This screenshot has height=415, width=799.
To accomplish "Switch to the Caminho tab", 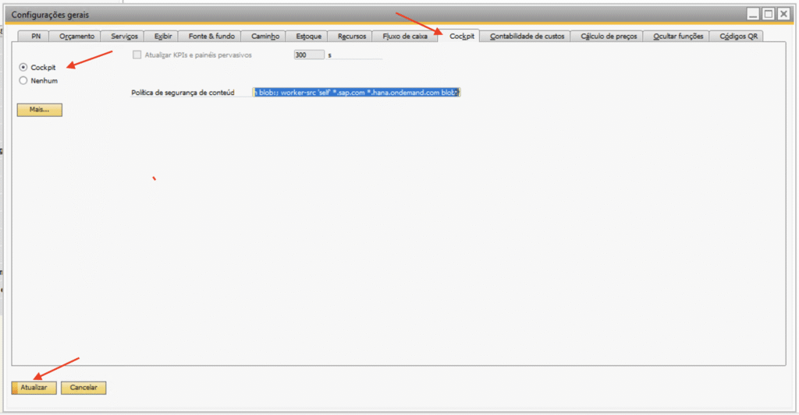I will [x=265, y=37].
